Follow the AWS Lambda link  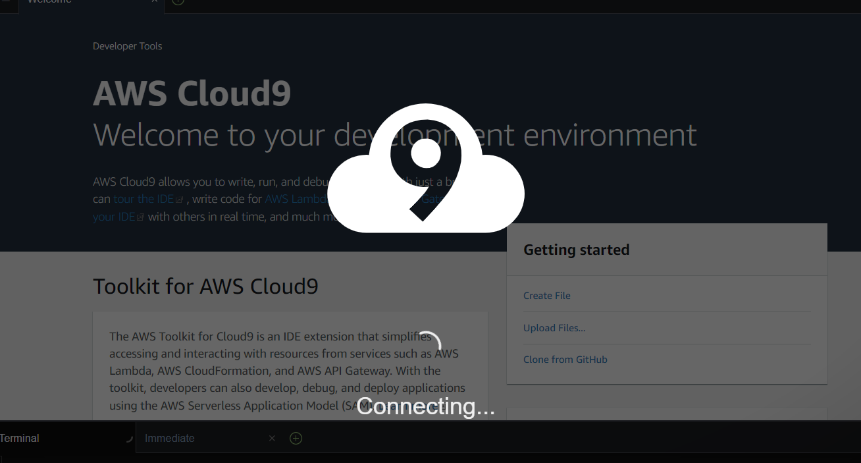(296, 199)
